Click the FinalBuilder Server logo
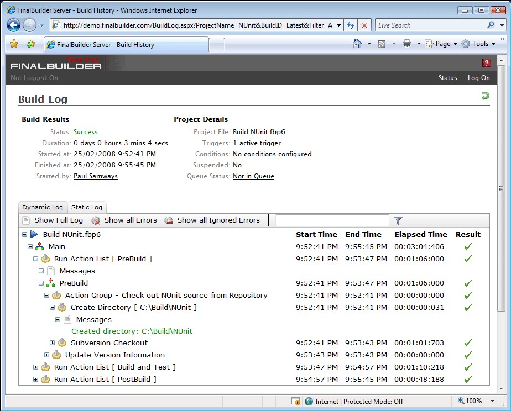 (56, 62)
